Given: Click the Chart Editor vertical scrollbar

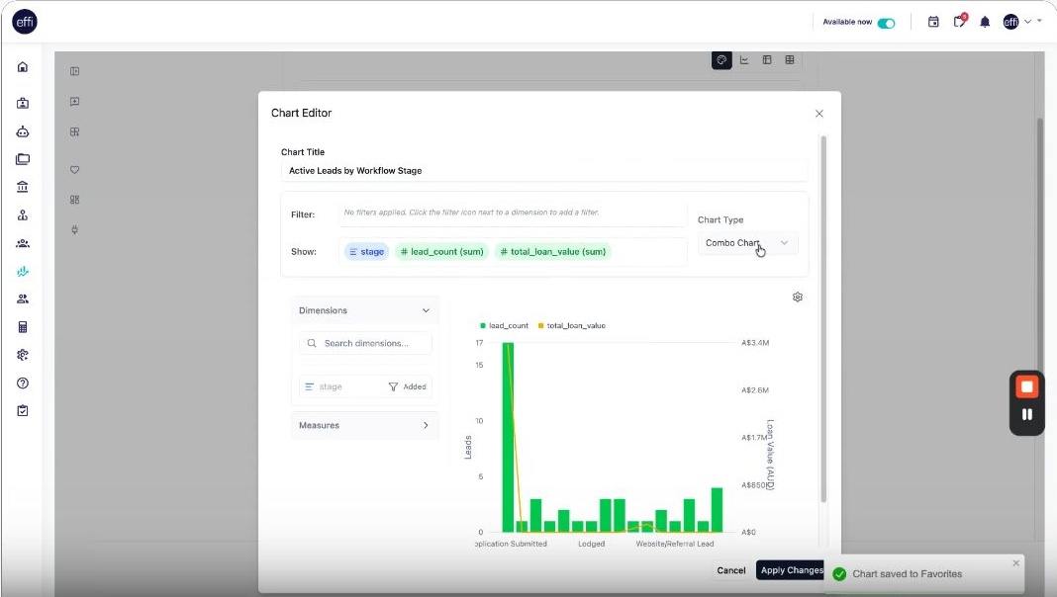Looking at the screenshot, I should [823, 318].
